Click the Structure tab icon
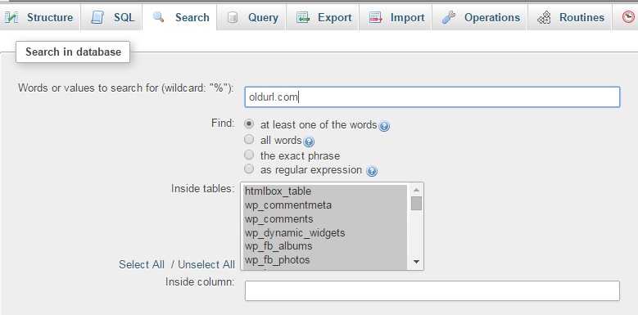 point(11,17)
